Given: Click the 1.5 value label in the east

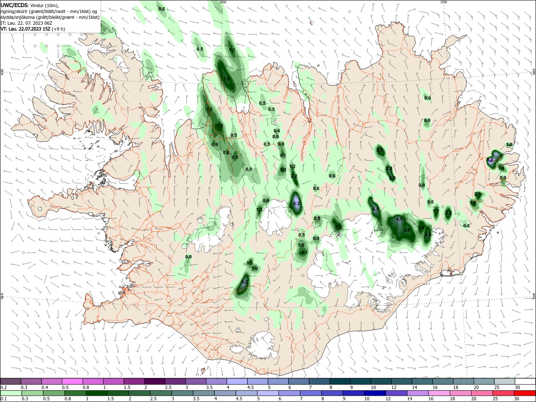Looking at the screenshot, I should click(x=473, y=203).
